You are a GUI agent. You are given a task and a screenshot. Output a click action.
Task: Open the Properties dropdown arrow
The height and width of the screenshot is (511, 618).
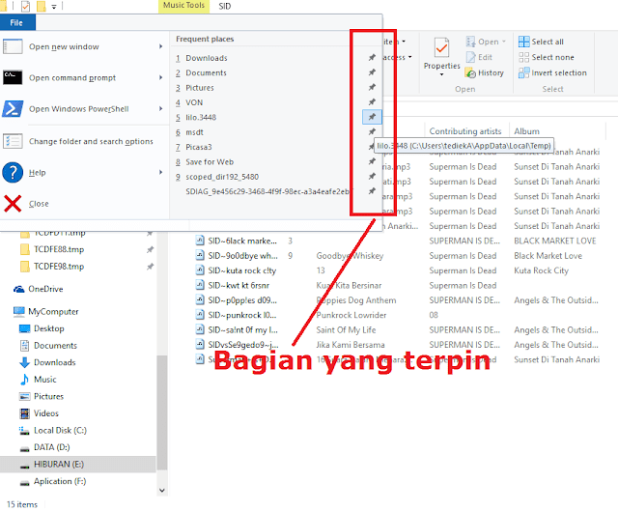pyautogui.click(x=441, y=74)
